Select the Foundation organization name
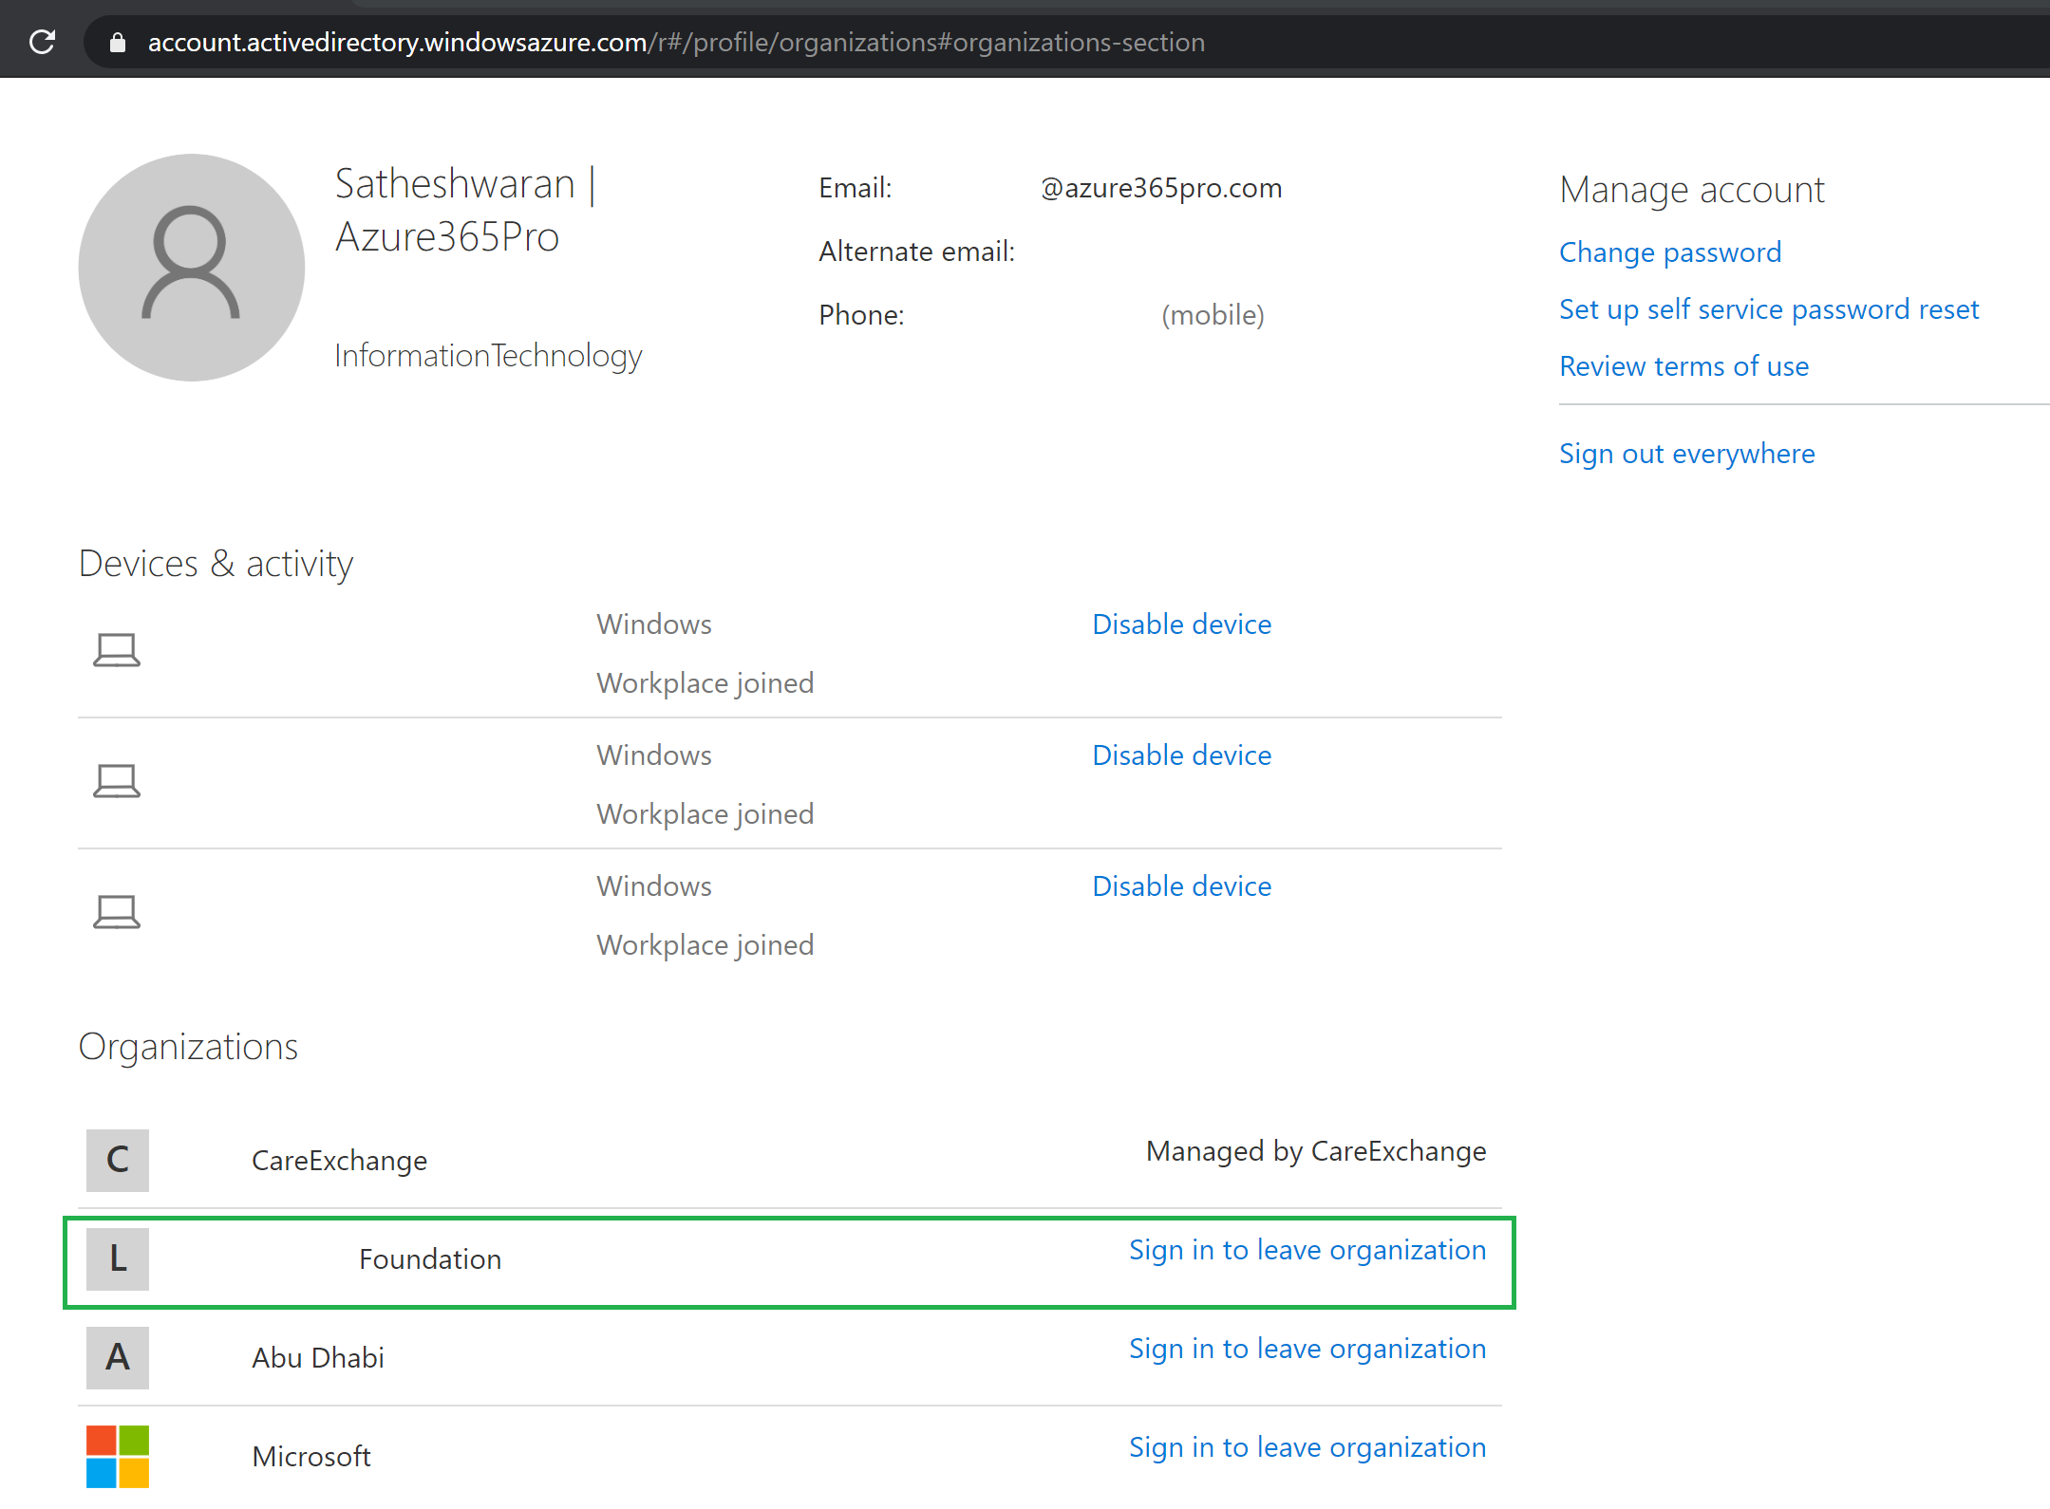Image resolution: width=2050 pixels, height=1509 pixels. [x=430, y=1259]
